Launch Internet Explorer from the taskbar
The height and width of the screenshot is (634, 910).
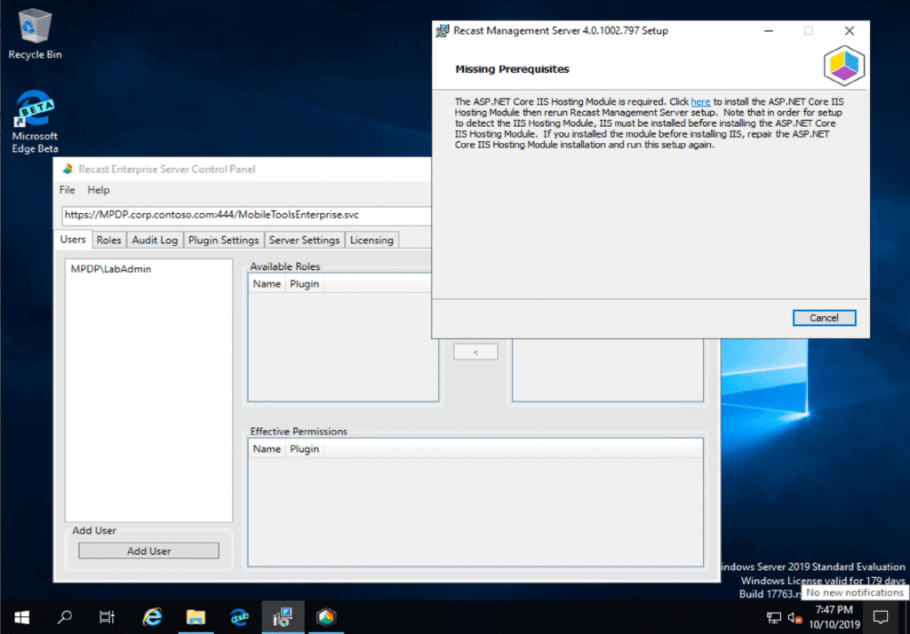click(152, 617)
